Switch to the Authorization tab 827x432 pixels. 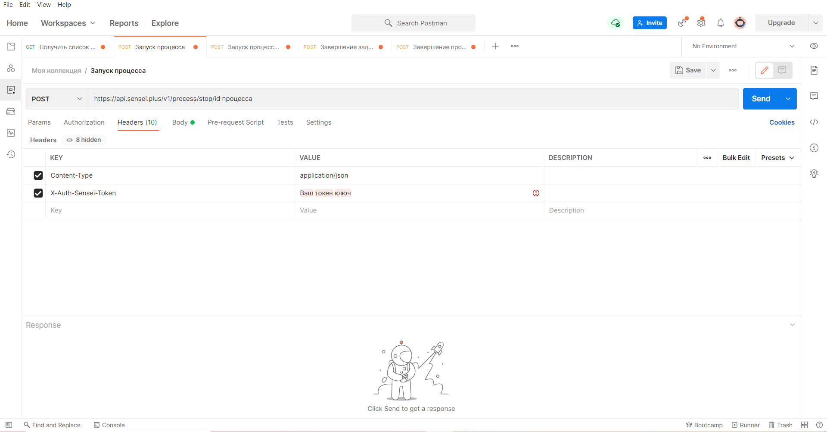pyautogui.click(x=84, y=122)
